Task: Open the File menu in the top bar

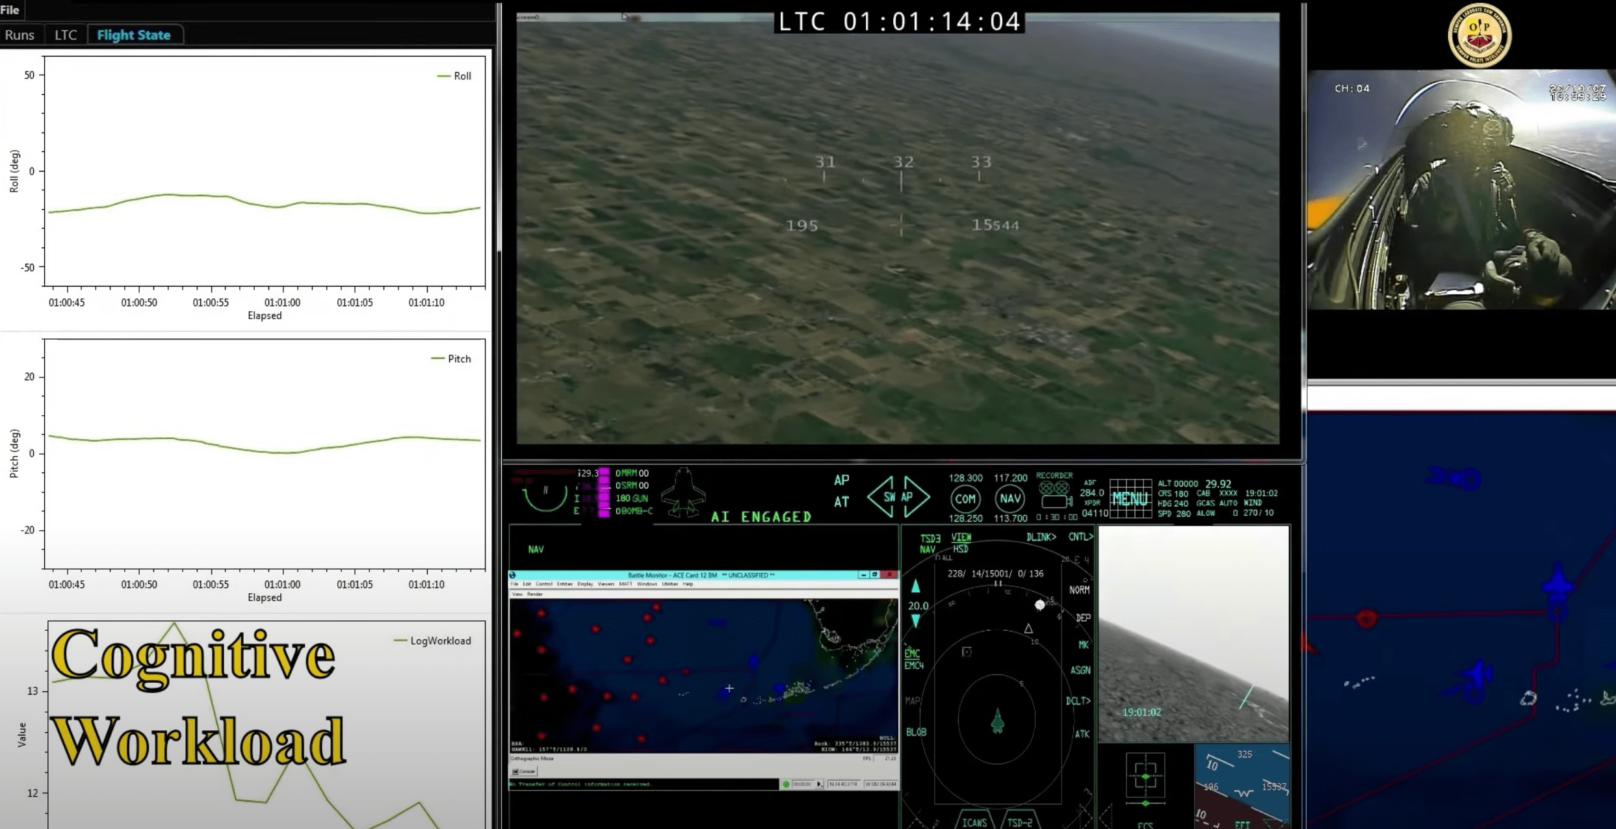Action: pyautogui.click(x=10, y=10)
